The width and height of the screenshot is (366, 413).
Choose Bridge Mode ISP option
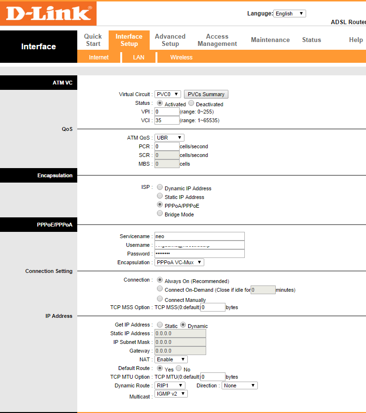159,213
